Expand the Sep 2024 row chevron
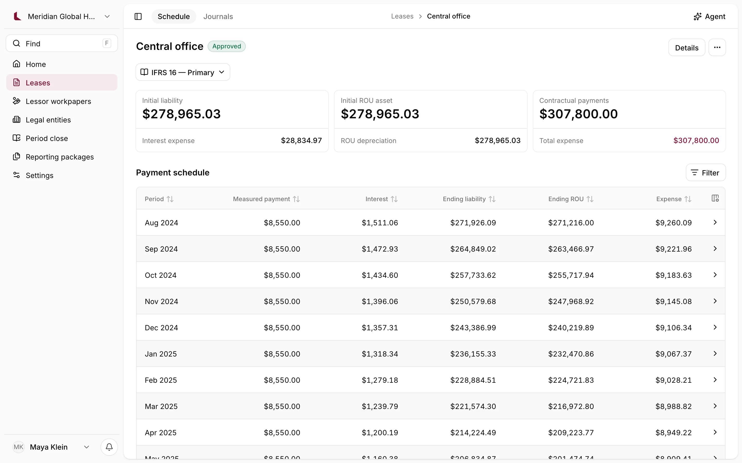 coord(715,249)
